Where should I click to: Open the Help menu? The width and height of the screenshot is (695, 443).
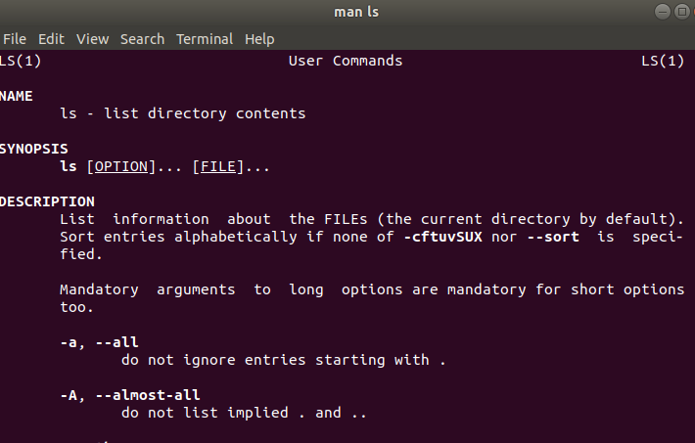tap(259, 39)
